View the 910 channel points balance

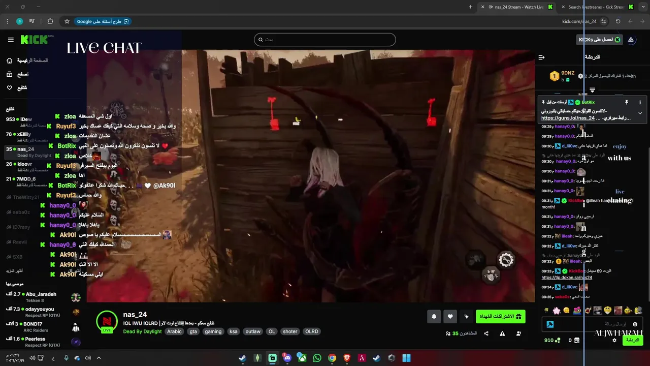pyautogui.click(x=552, y=340)
